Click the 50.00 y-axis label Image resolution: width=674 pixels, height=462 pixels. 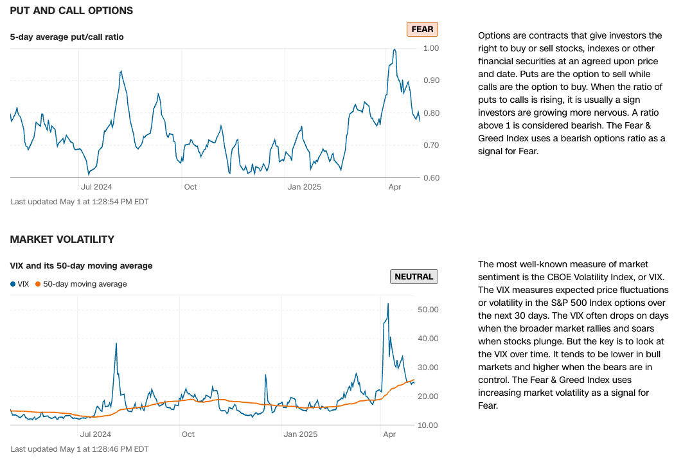(428, 310)
